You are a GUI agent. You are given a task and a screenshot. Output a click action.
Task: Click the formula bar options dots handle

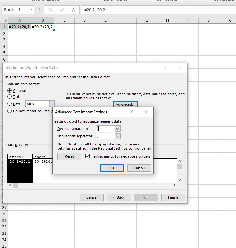pos(39,10)
